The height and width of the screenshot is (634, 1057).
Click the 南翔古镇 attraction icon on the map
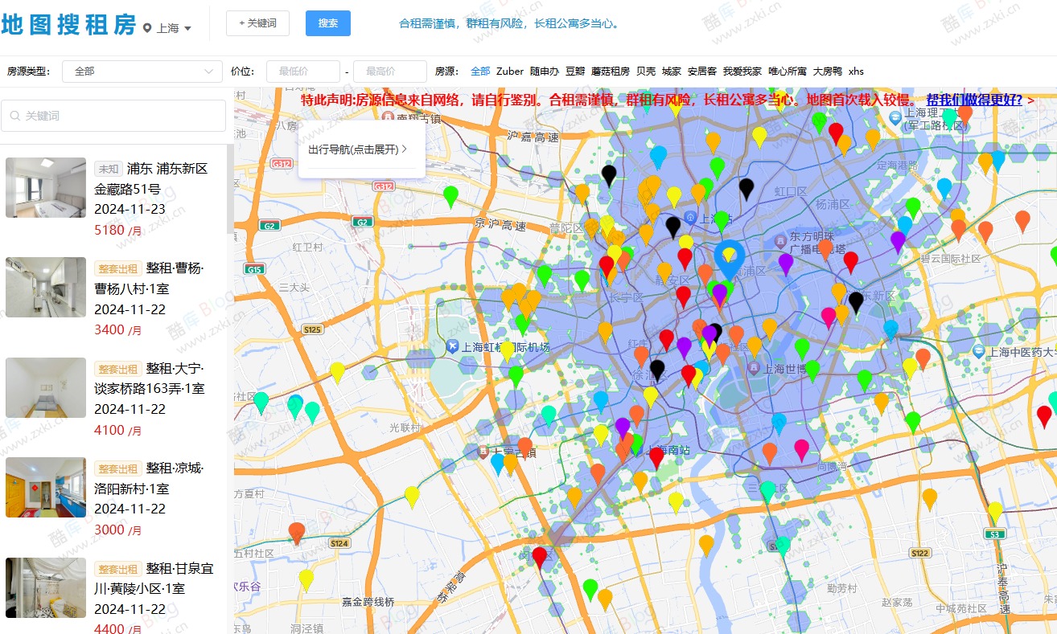387,117
